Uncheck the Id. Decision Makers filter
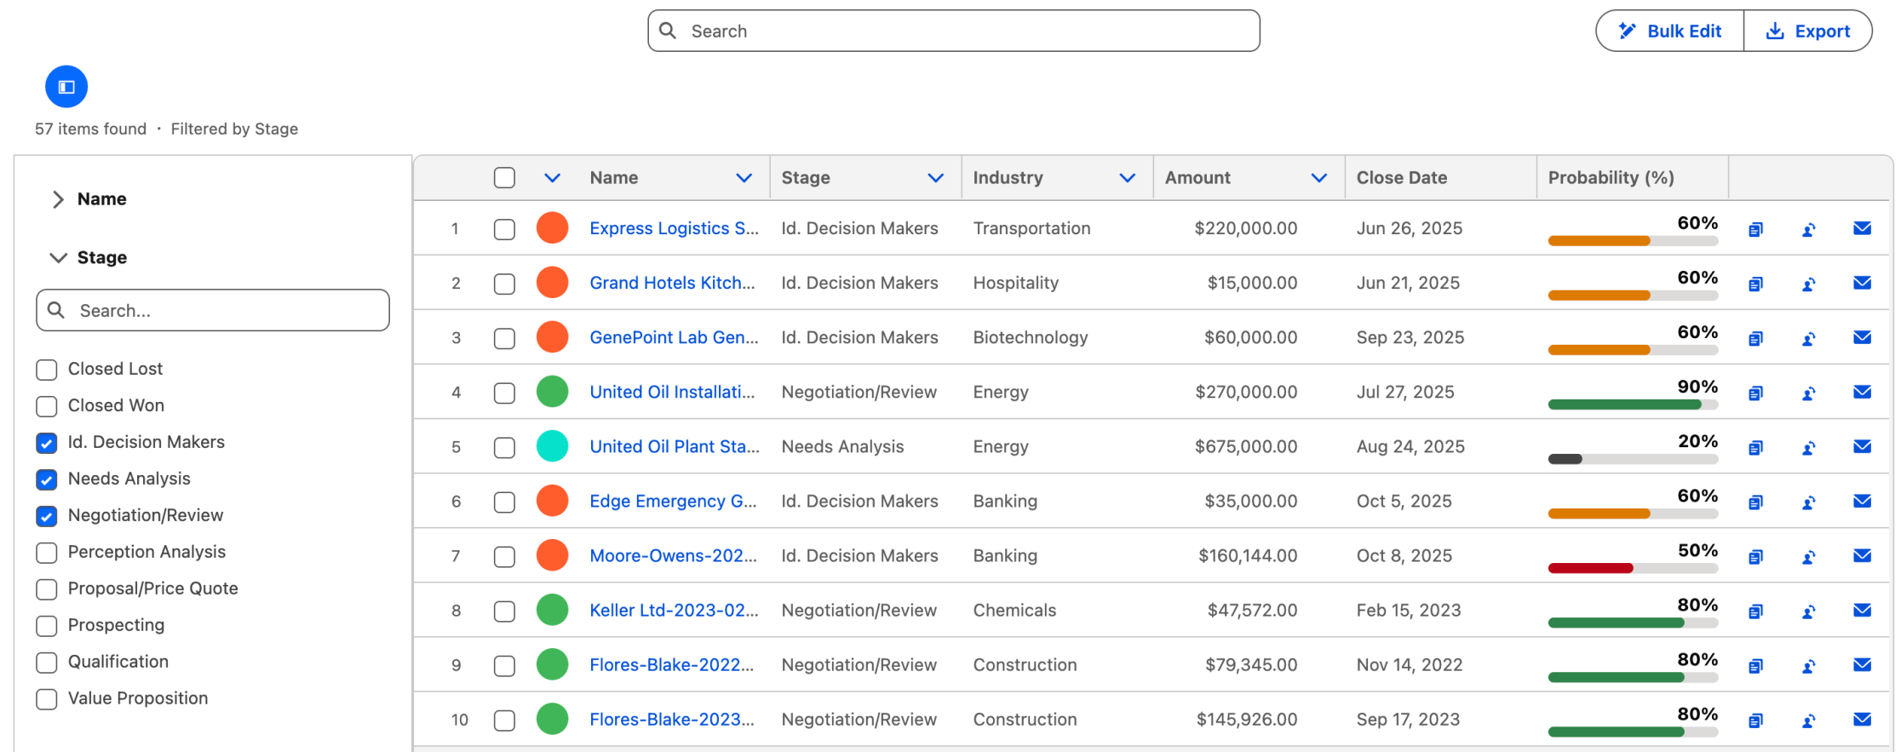This screenshot has height=752, width=1901. click(47, 443)
